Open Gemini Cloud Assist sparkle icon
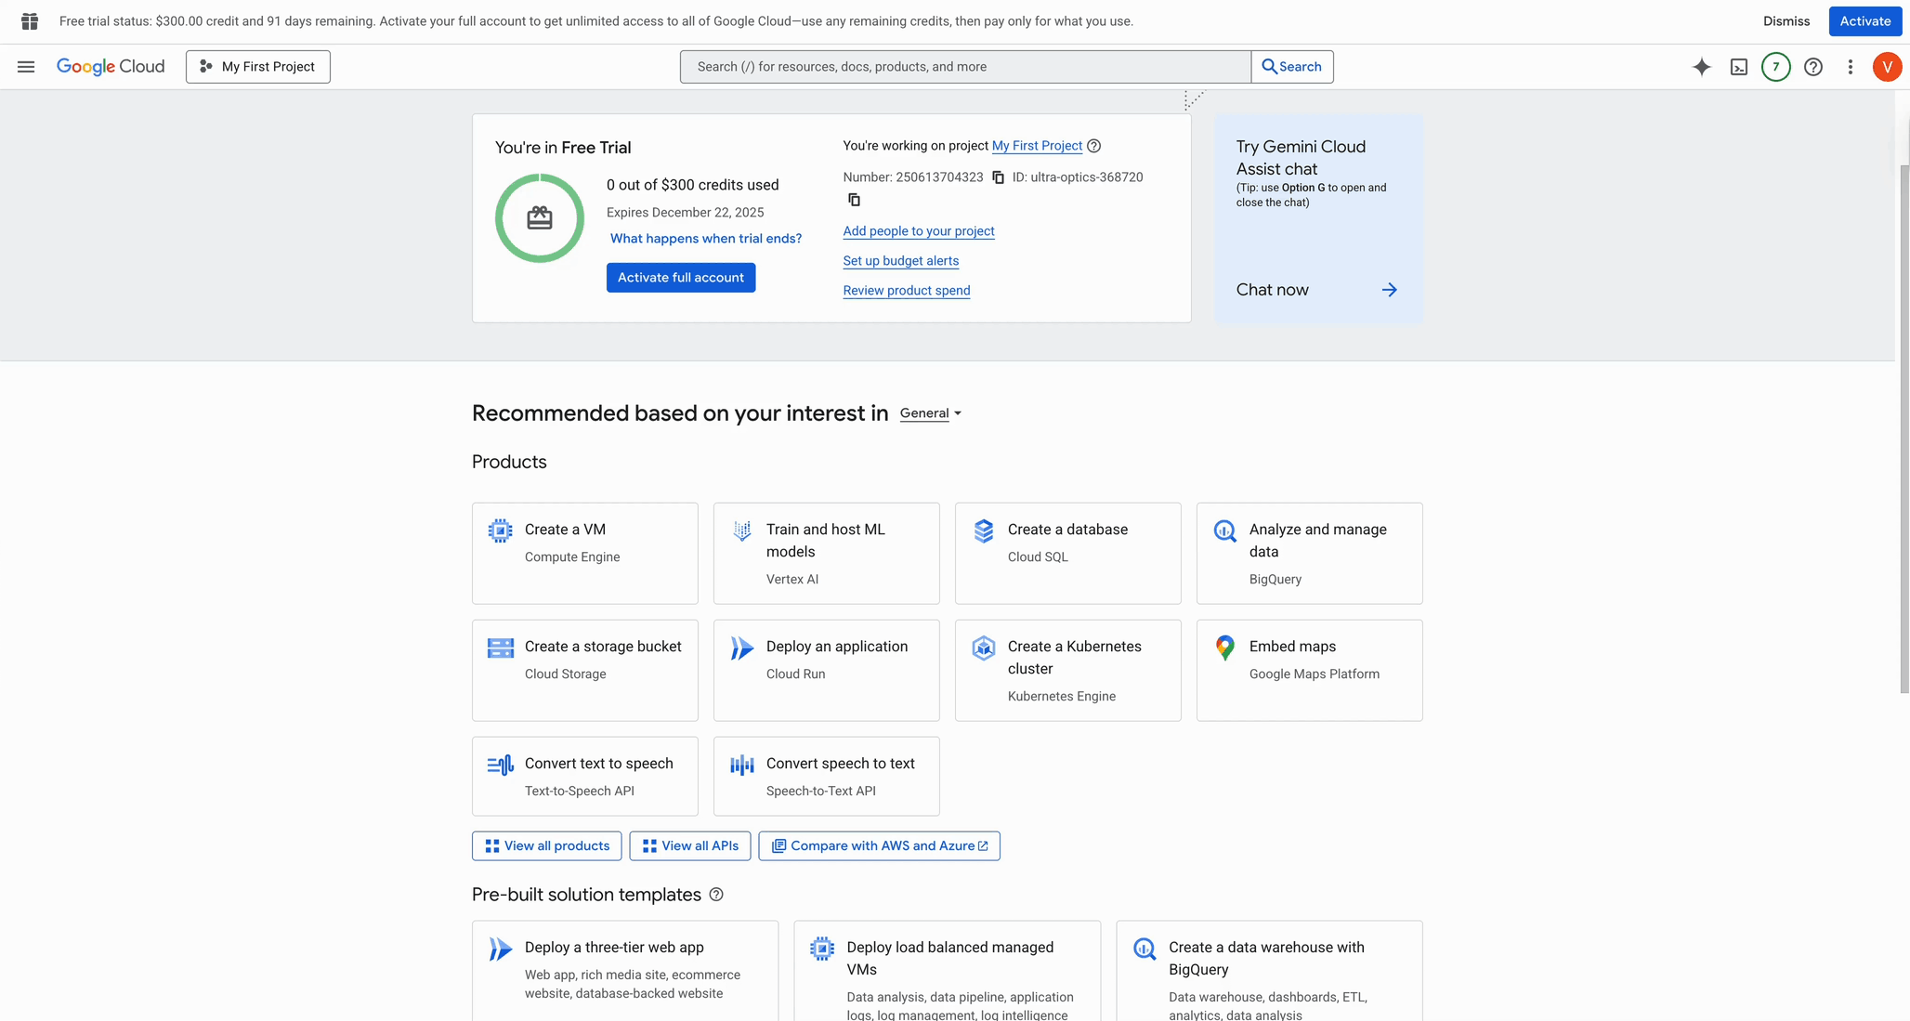 (x=1702, y=66)
